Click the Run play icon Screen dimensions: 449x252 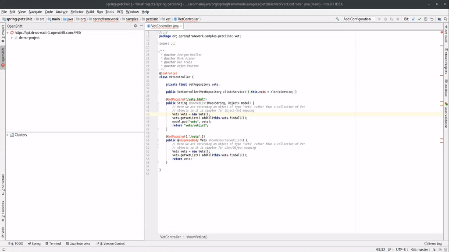(379, 19)
